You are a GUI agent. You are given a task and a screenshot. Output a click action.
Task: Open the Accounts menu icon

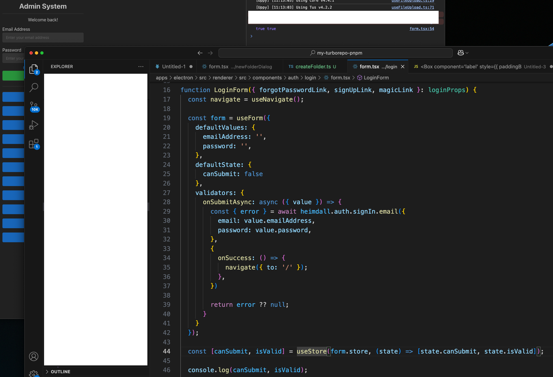pos(34,356)
